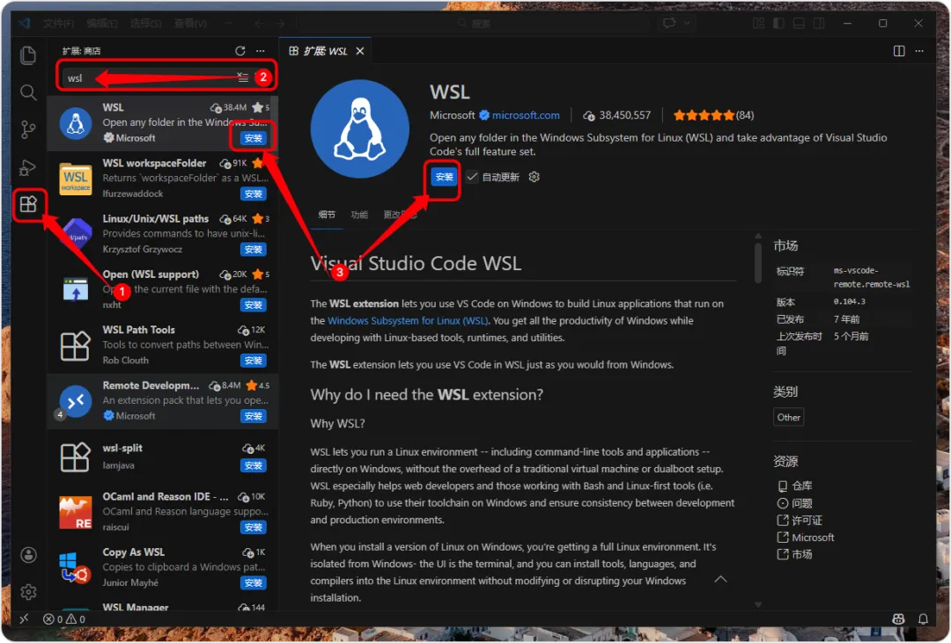Select the 扩展: WSL editor tab

pos(327,51)
